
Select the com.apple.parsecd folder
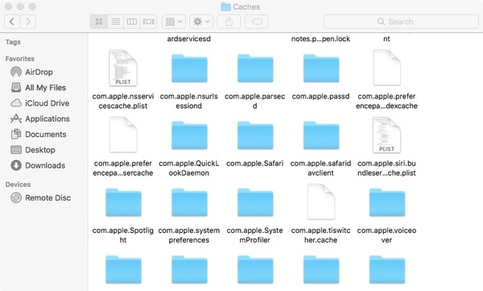click(x=254, y=80)
